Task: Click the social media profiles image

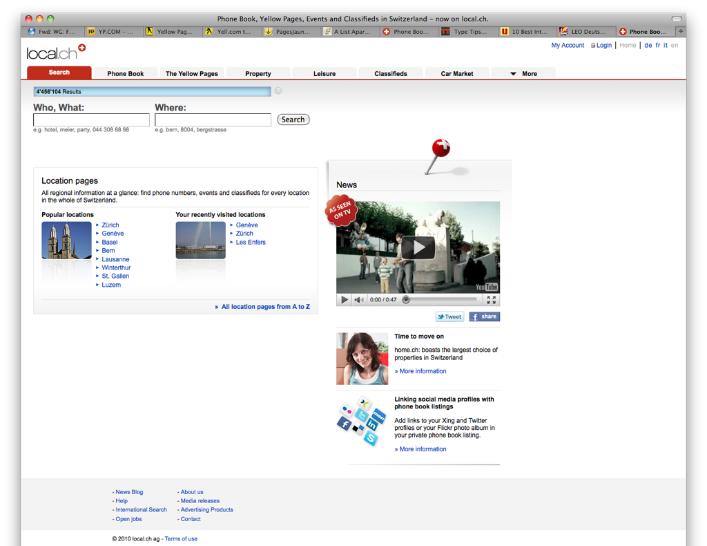Action: click(361, 420)
